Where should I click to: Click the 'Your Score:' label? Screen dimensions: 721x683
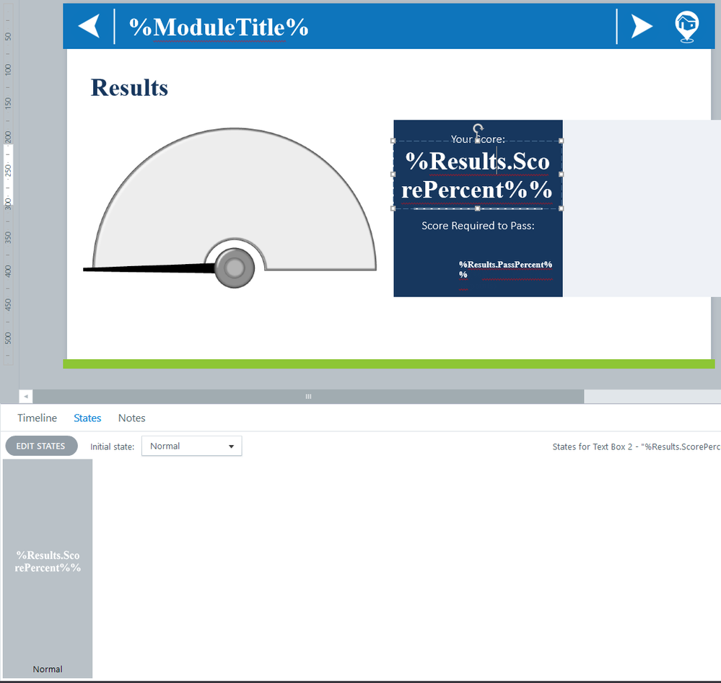point(478,138)
